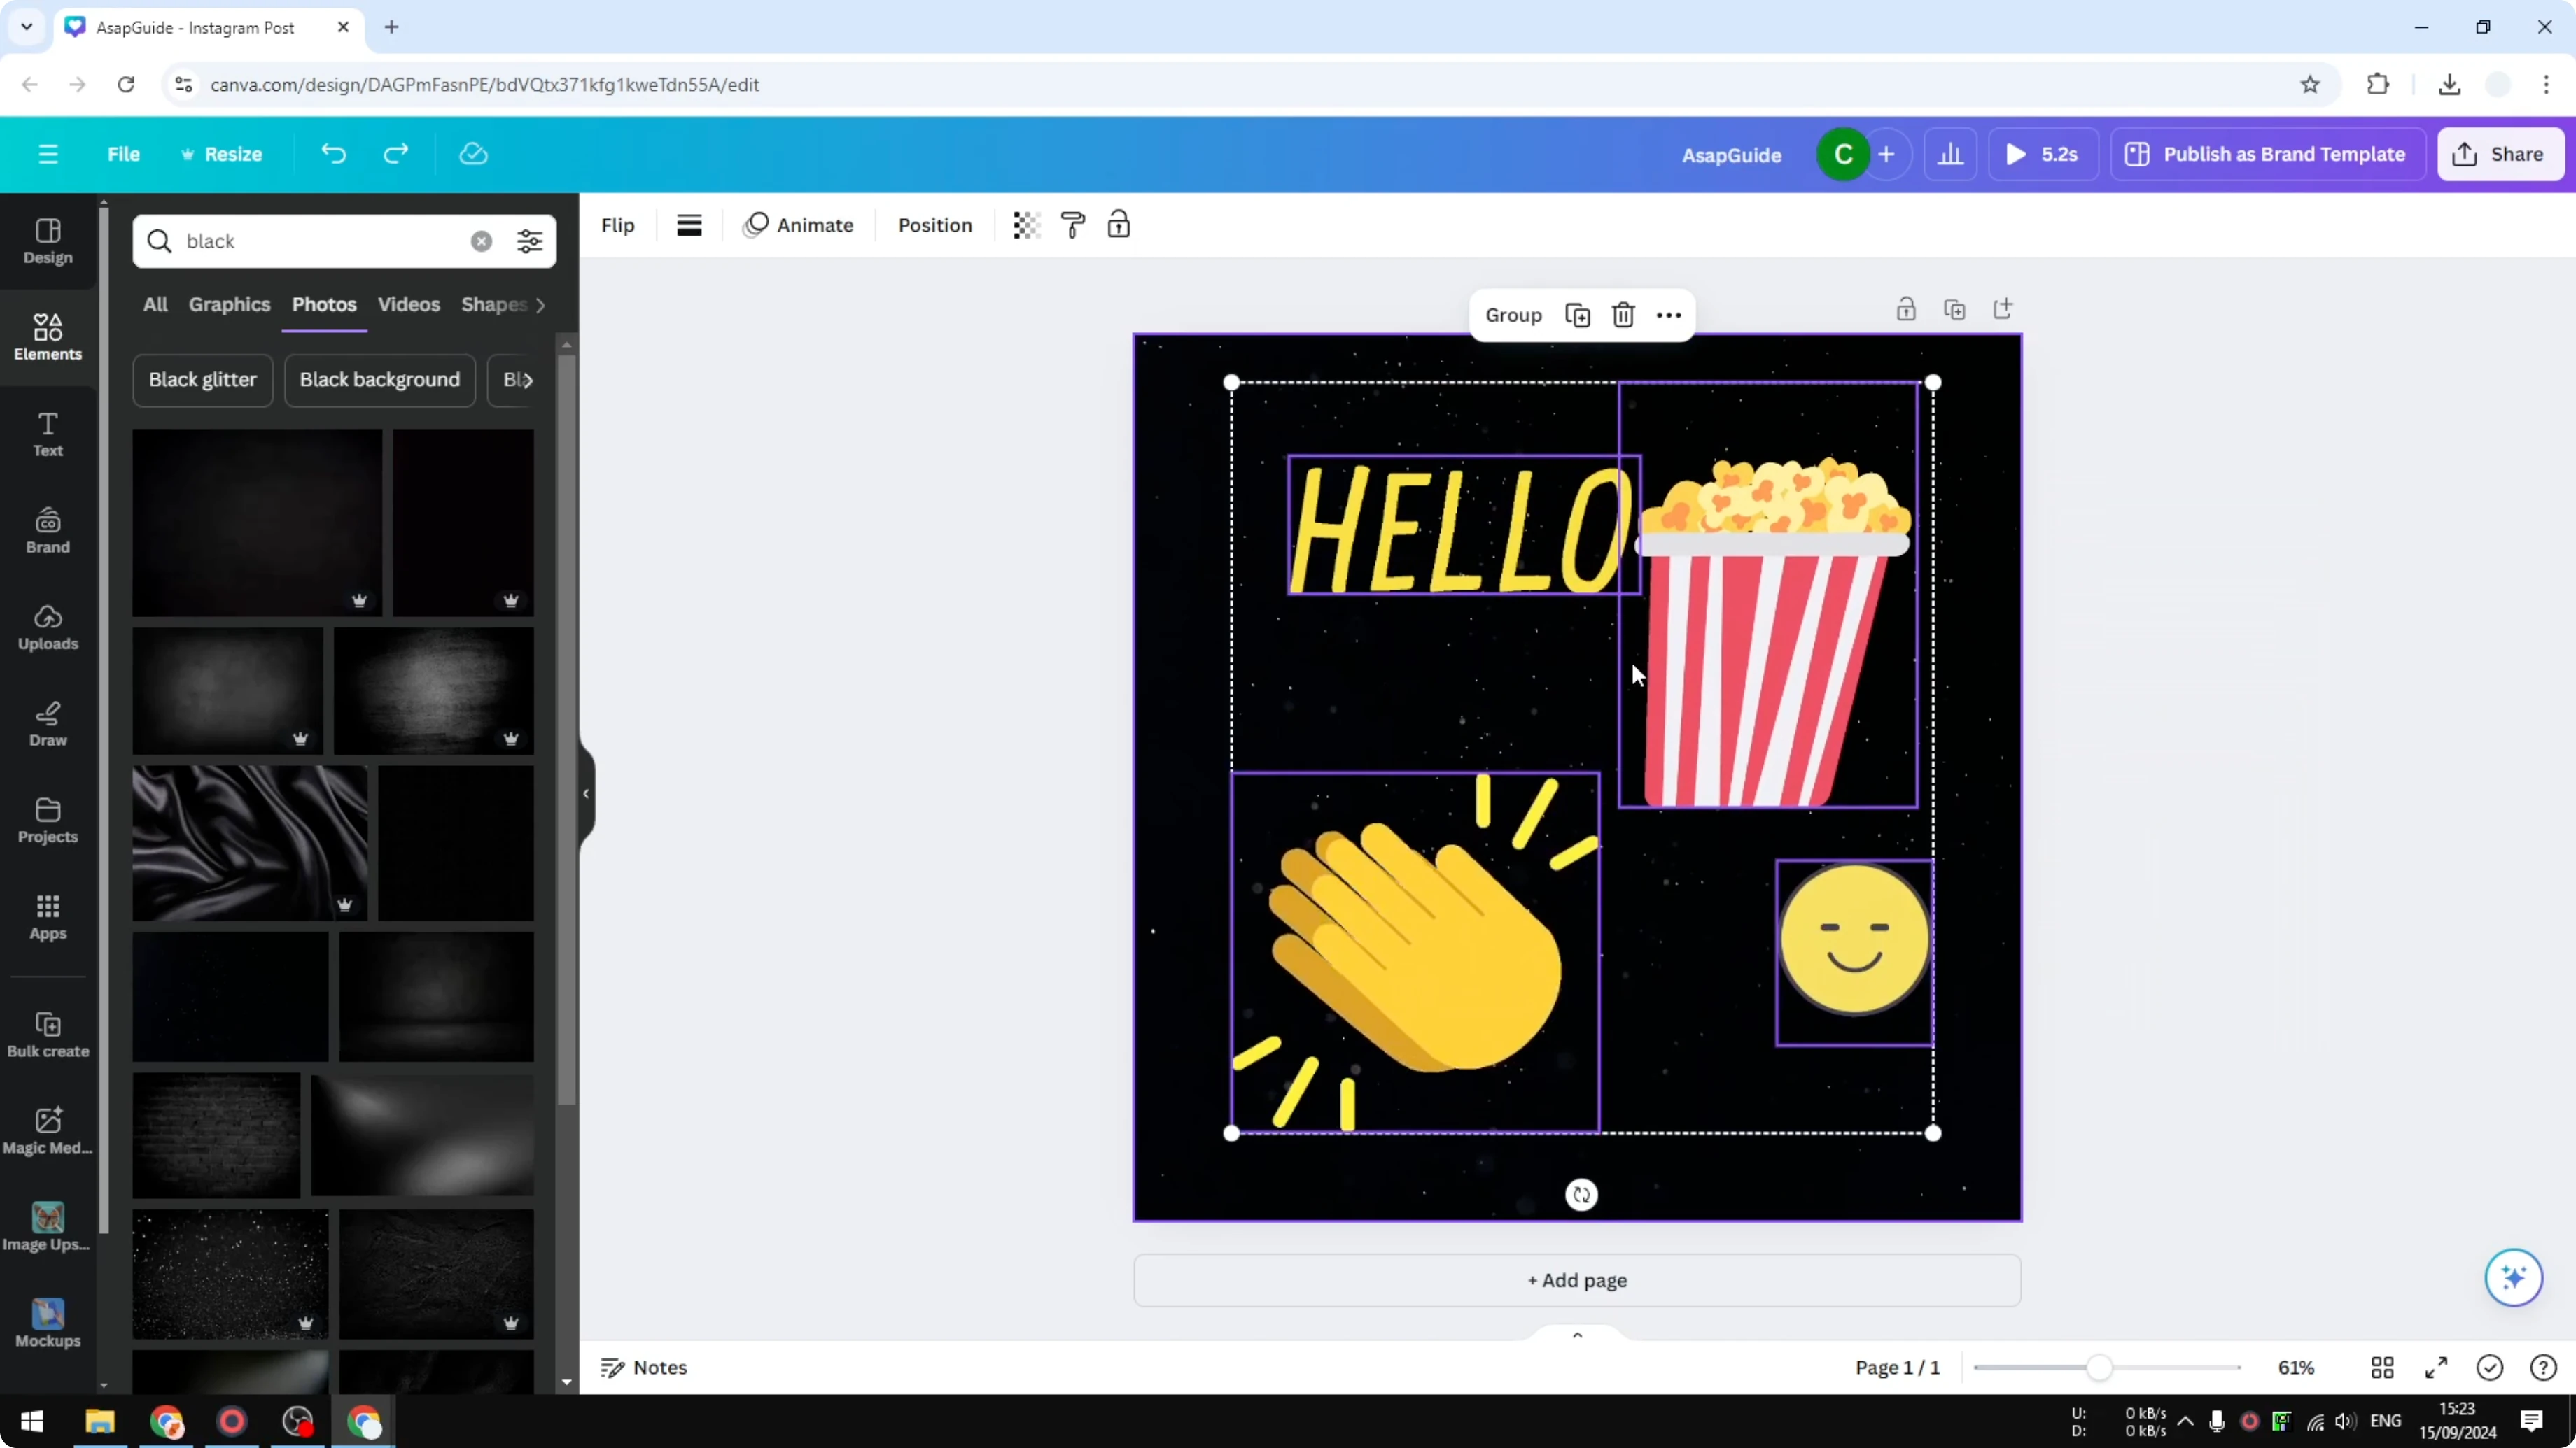Expand the page thumbnails drawer
The width and height of the screenshot is (2576, 1448).
tap(1577, 1335)
